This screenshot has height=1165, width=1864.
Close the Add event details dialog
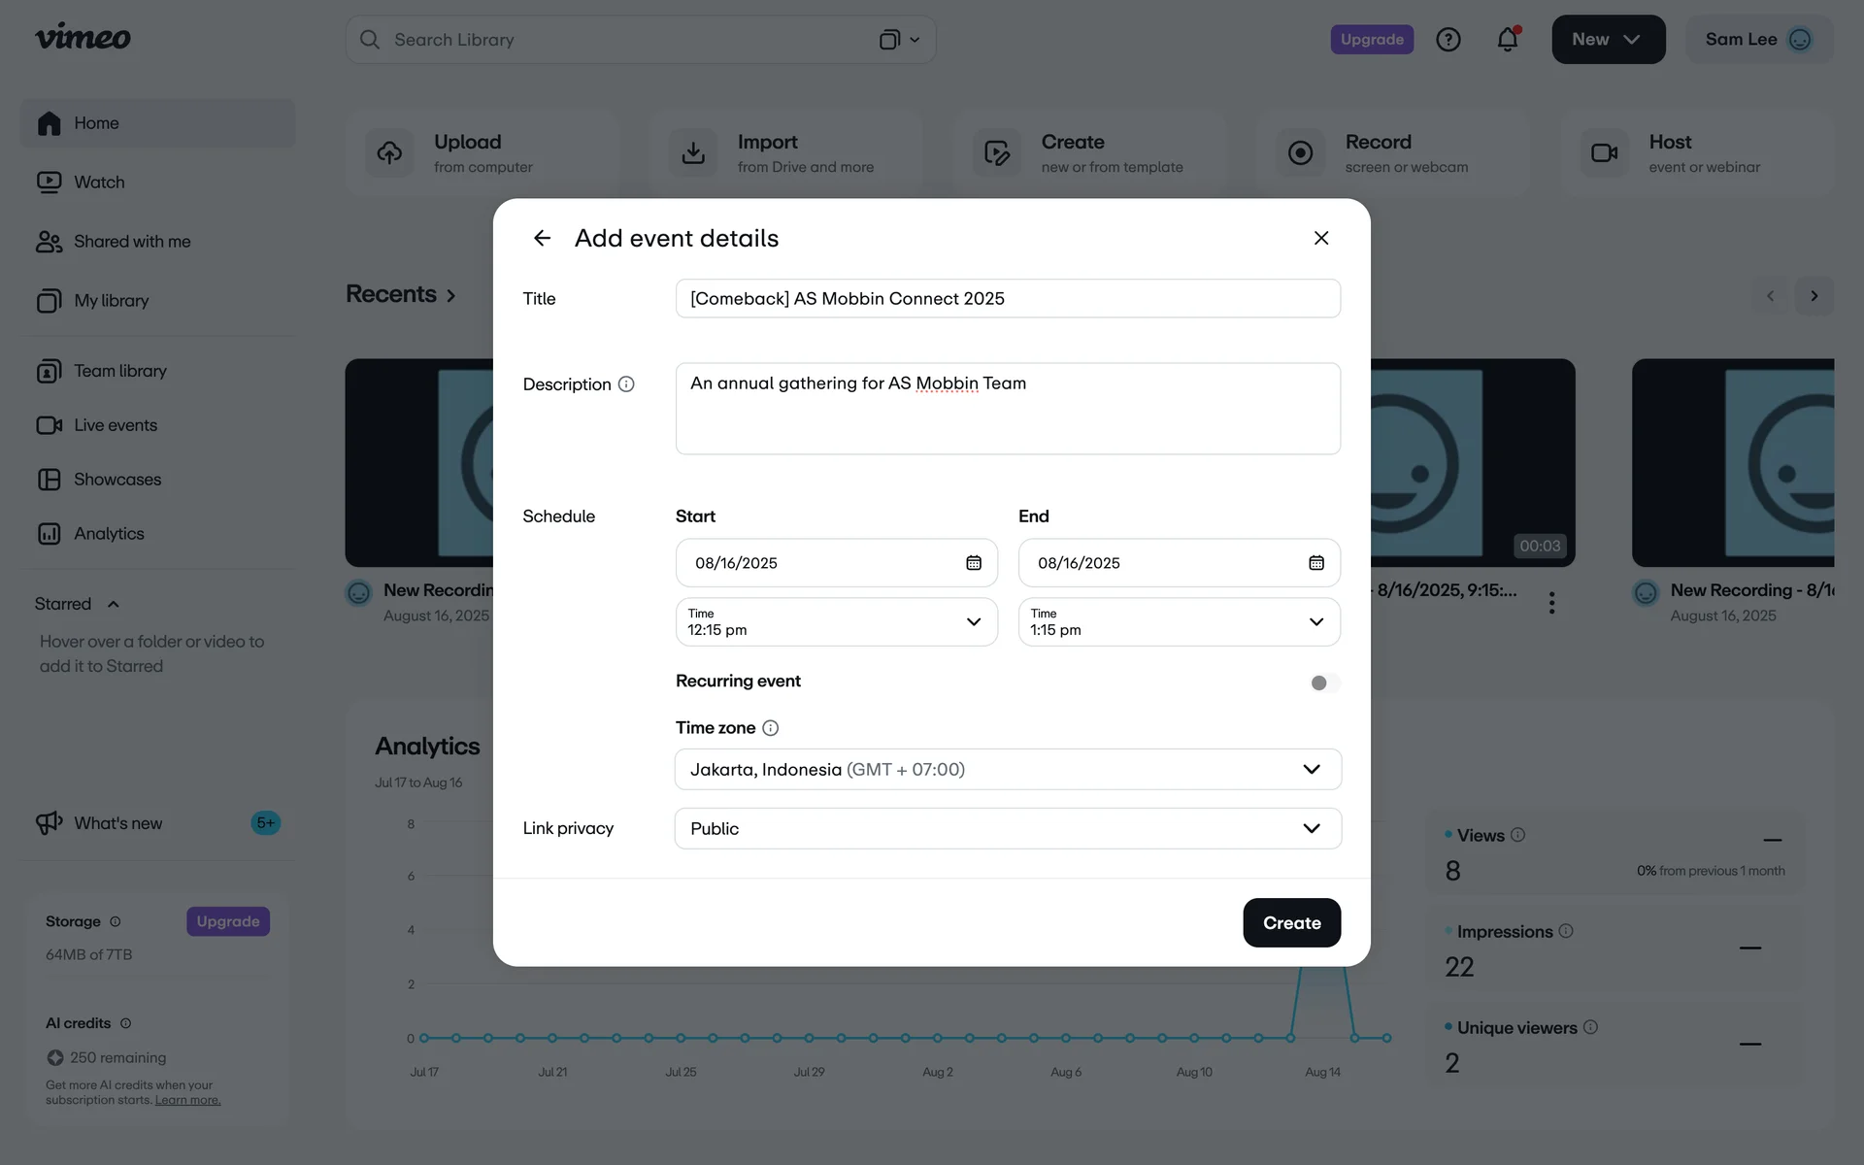tap(1320, 238)
